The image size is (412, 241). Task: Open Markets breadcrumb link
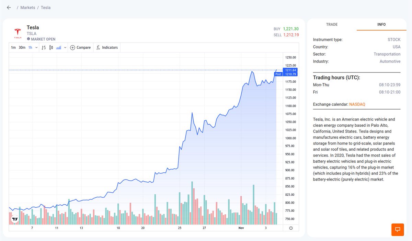(28, 8)
